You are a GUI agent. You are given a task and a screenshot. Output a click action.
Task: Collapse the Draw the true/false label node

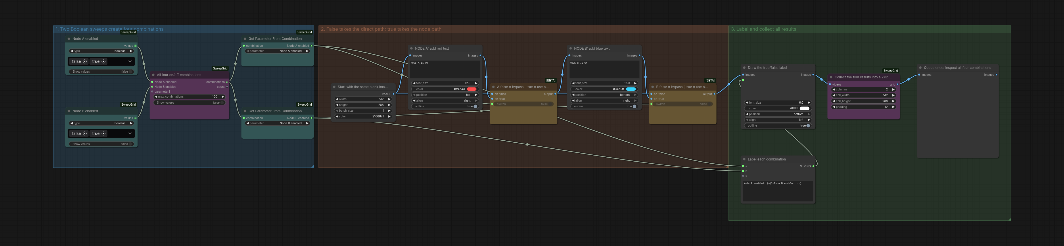pyautogui.click(x=744, y=68)
